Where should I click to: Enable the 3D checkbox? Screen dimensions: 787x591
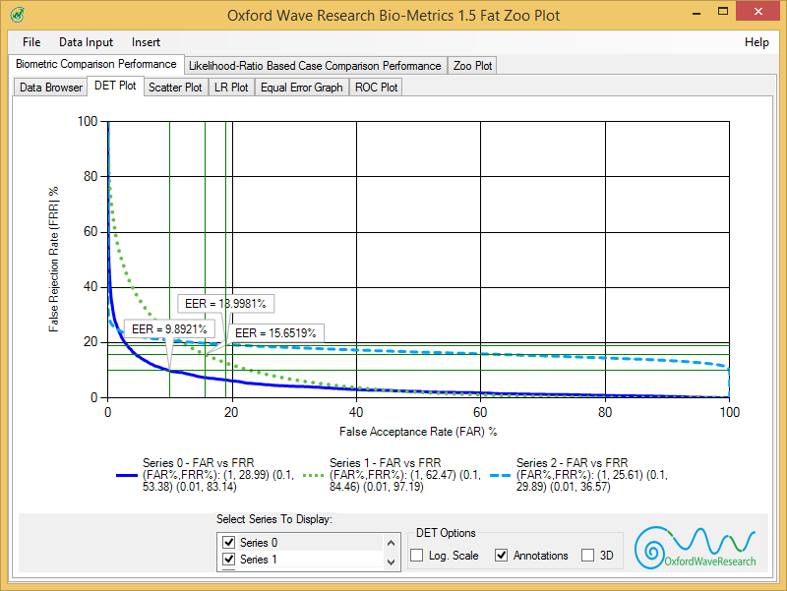coord(587,556)
